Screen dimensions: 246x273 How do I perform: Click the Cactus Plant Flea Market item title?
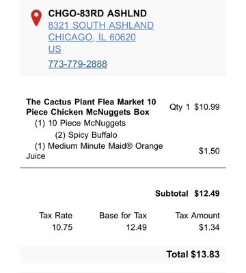(x=91, y=107)
